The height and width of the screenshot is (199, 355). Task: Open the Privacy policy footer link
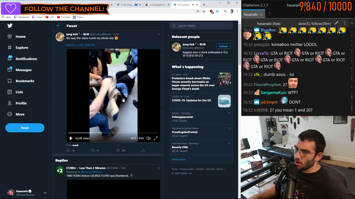coord(187,169)
